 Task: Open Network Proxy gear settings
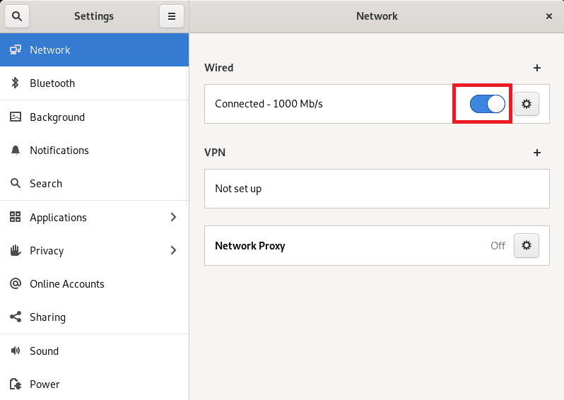click(526, 246)
